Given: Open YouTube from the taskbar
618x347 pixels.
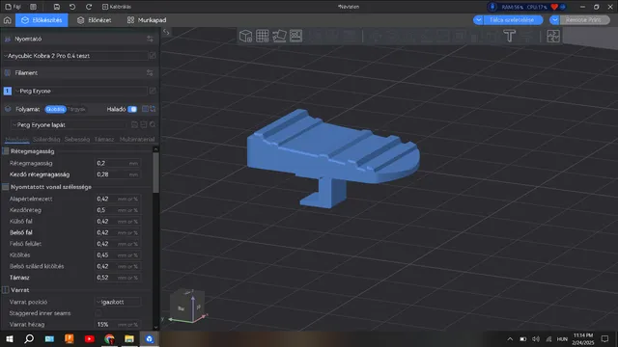Looking at the screenshot, I should (89, 338).
